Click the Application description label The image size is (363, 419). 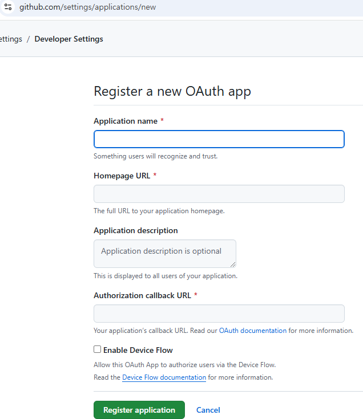(136, 231)
